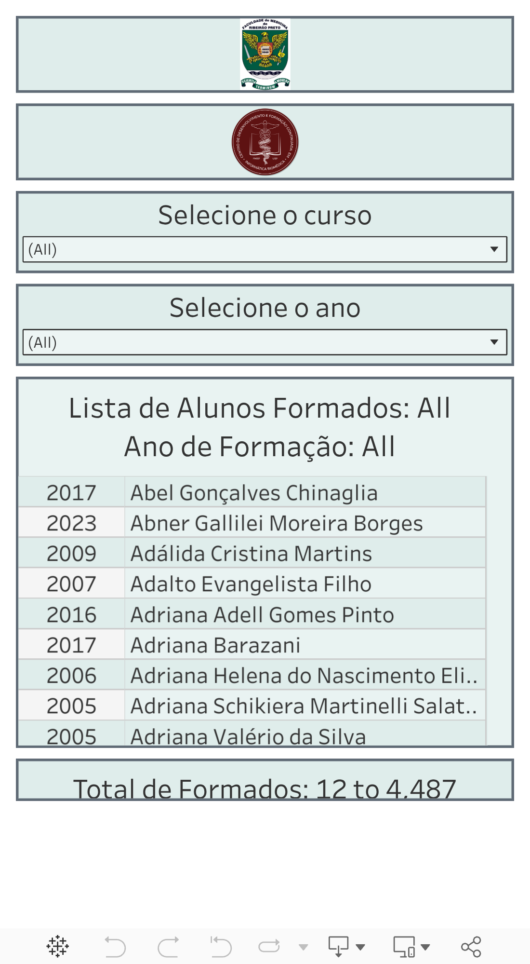
Task: Expand the arrow next to the device layout icon
Action: click(425, 947)
